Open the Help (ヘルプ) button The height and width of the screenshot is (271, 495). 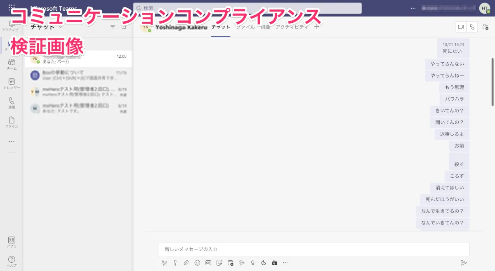pos(12,262)
